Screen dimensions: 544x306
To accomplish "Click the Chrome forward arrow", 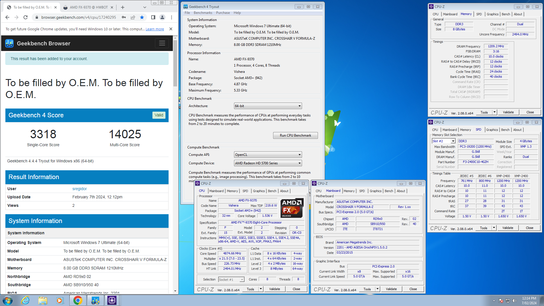I will [x=16, y=17].
